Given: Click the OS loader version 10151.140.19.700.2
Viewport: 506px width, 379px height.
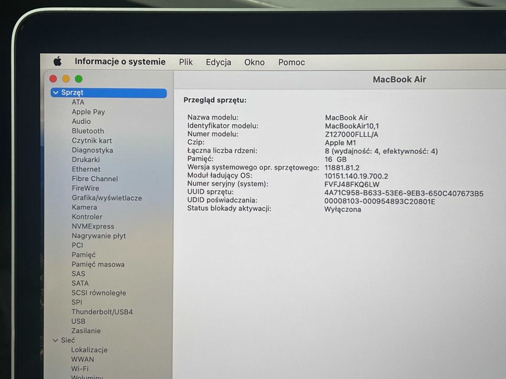Looking at the screenshot, I should tap(356, 177).
